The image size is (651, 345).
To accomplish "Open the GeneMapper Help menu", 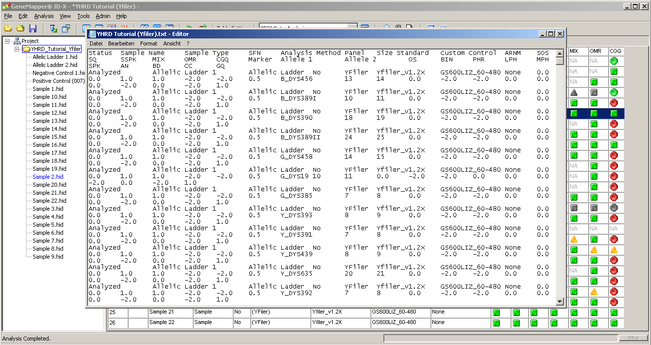I will click(122, 16).
